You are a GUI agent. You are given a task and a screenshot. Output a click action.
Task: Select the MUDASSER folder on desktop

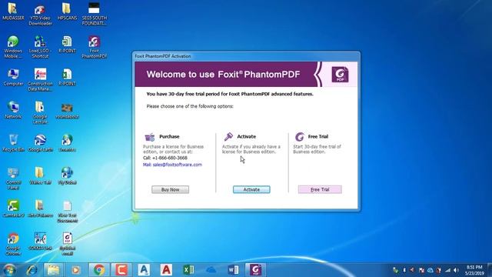coord(13,12)
